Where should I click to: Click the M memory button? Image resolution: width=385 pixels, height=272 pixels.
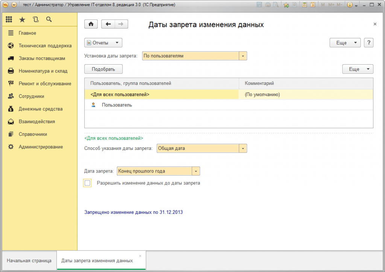[323, 5]
